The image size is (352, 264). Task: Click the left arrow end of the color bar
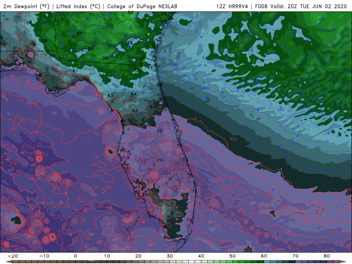9,262
